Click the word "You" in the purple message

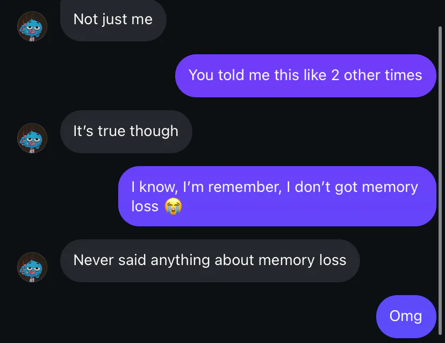click(x=200, y=75)
